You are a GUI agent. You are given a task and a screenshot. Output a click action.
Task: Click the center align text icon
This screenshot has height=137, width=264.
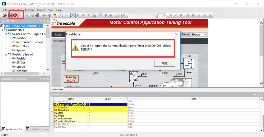point(204,15)
